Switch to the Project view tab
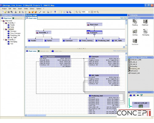 coord(57,51)
